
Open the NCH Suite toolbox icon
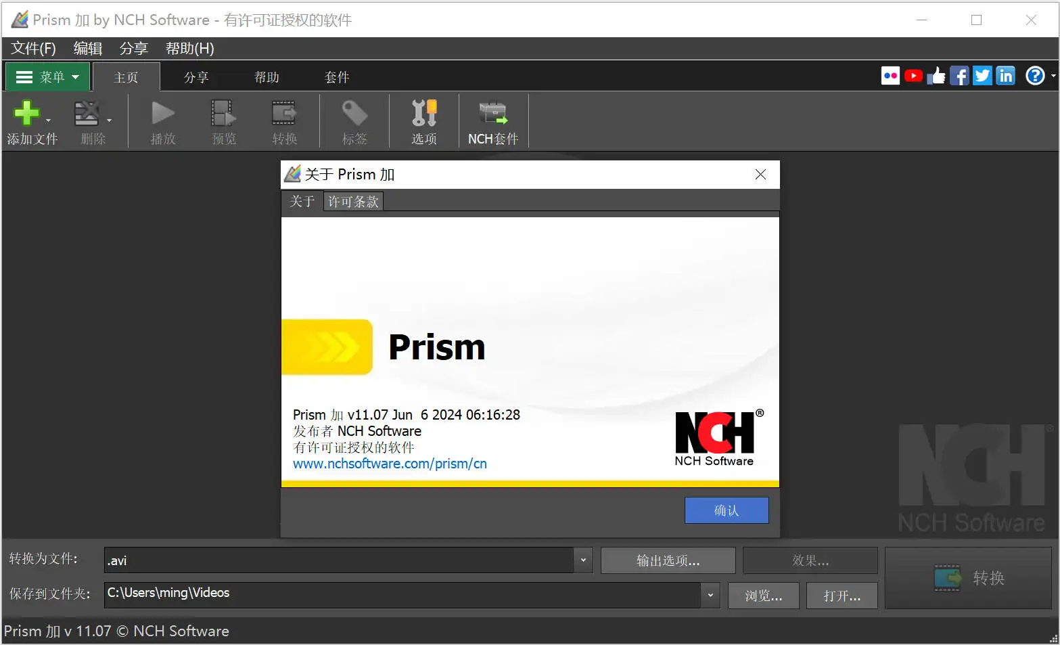click(493, 113)
